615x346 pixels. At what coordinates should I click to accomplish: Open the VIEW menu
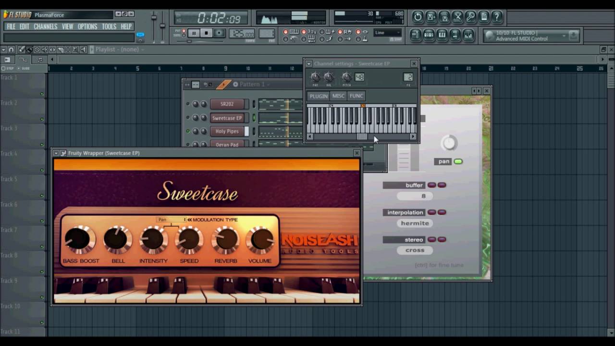point(68,26)
